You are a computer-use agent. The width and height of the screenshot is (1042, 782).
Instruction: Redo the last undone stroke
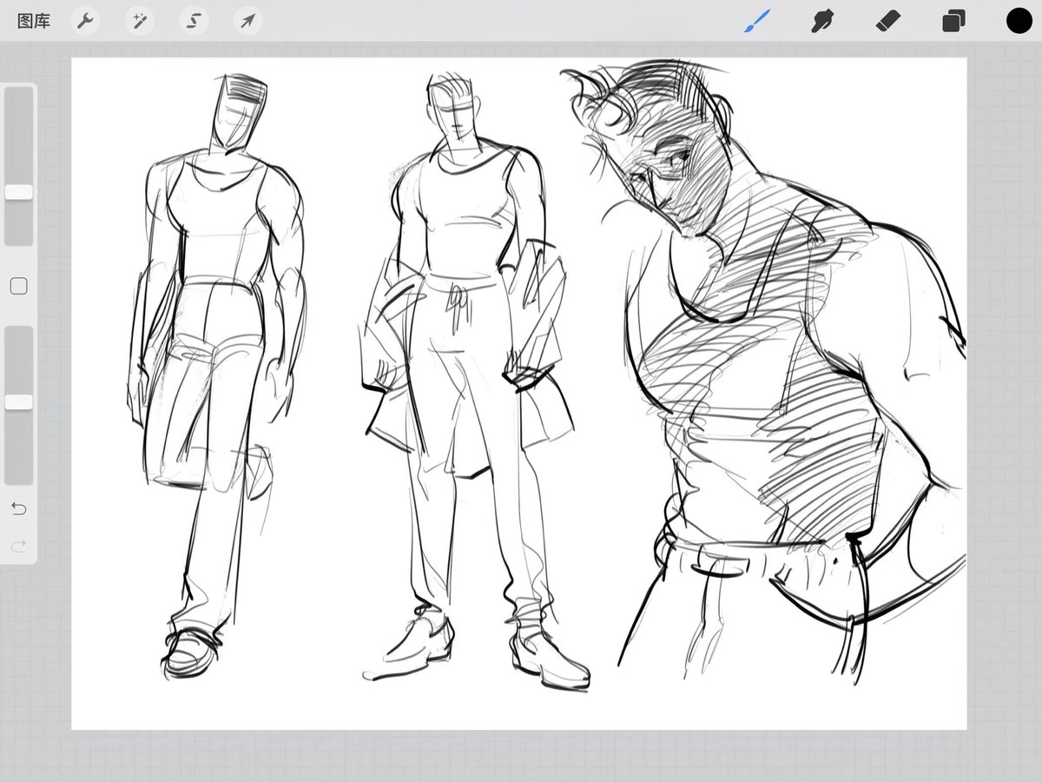pyautogui.click(x=18, y=546)
